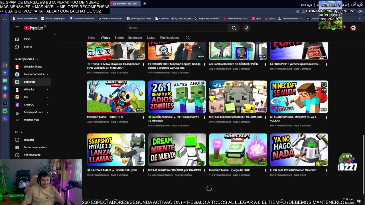
Task: Open the YouTube hamburger guide menu
Action: [17, 28]
